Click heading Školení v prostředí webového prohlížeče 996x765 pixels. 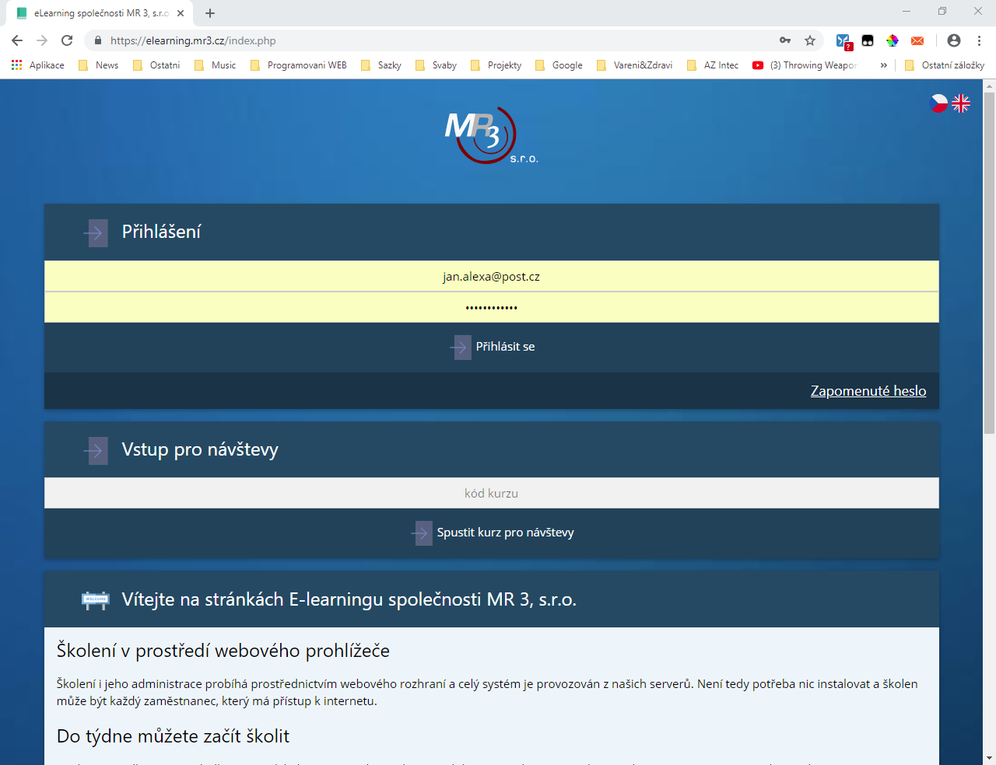click(x=223, y=651)
